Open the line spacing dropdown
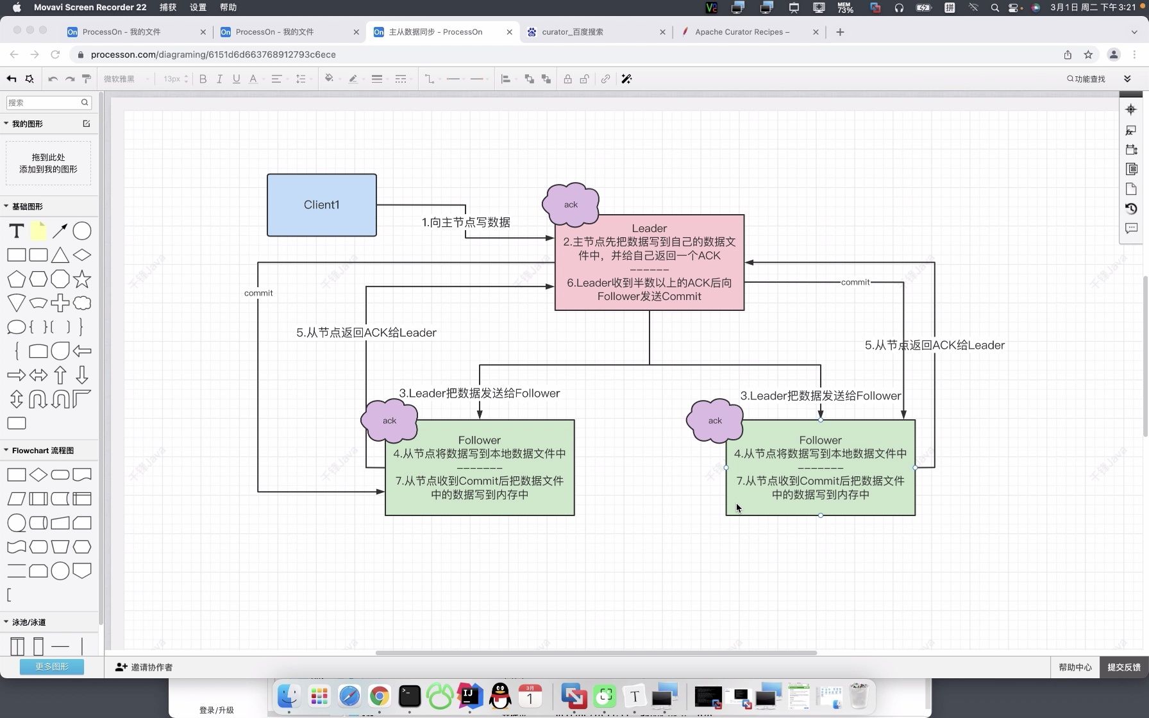Image resolution: width=1149 pixels, height=718 pixels. point(303,79)
